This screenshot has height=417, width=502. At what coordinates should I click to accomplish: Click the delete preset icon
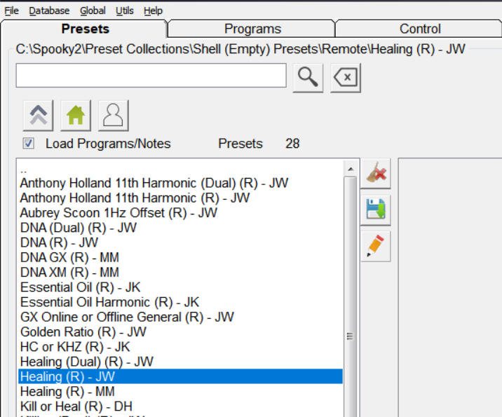tap(376, 173)
